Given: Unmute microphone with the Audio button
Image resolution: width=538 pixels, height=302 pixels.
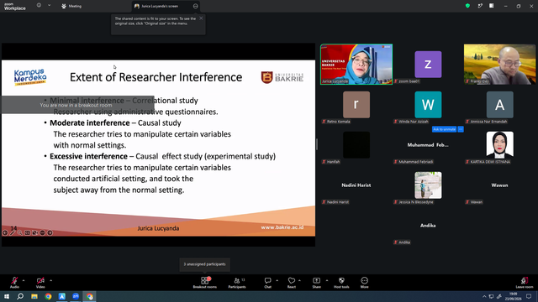Looking at the screenshot, I should (14, 283).
